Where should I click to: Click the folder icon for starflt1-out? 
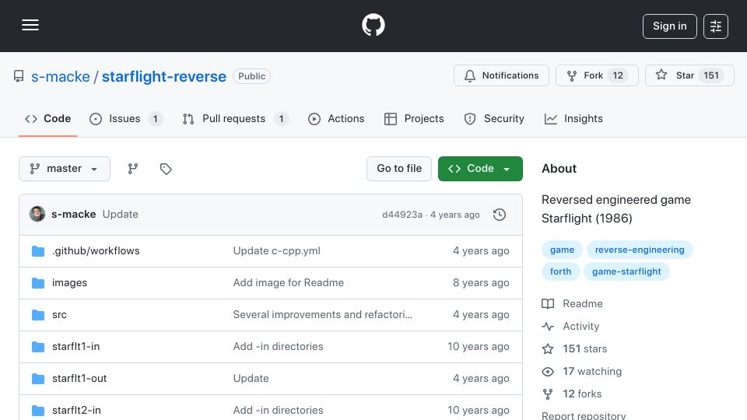tap(38, 379)
